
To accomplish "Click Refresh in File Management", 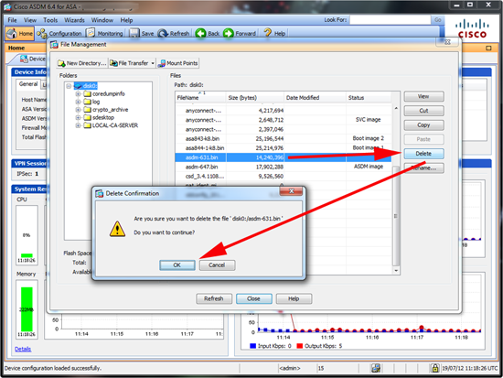I will pos(214,298).
